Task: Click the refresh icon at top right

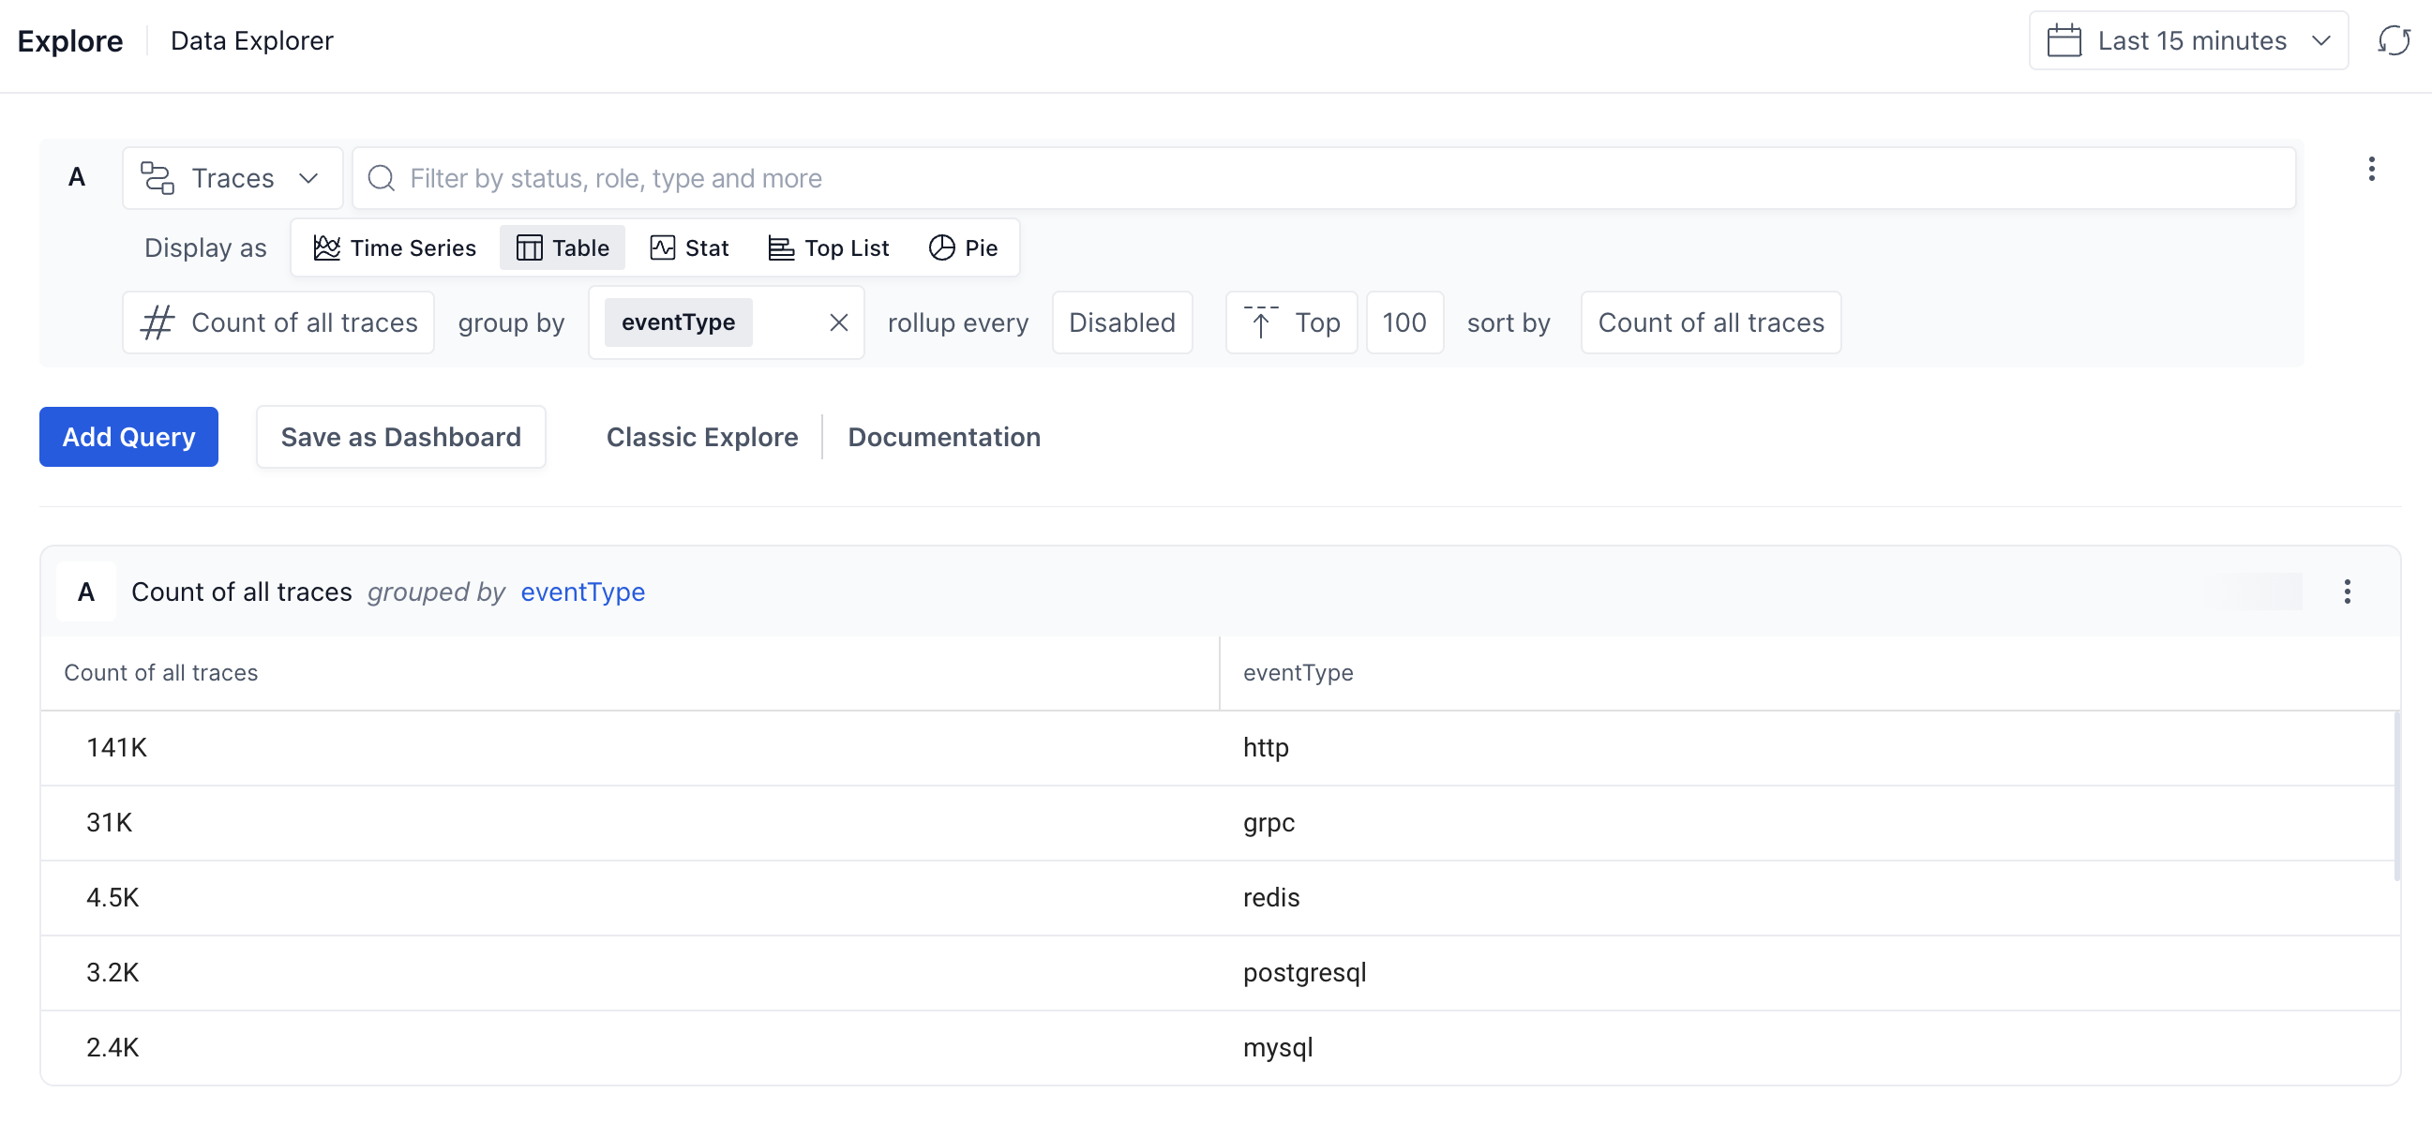Action: pos(2394,40)
